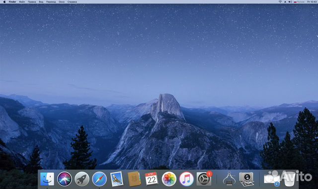Open Calendar showing 22

coord(151,179)
